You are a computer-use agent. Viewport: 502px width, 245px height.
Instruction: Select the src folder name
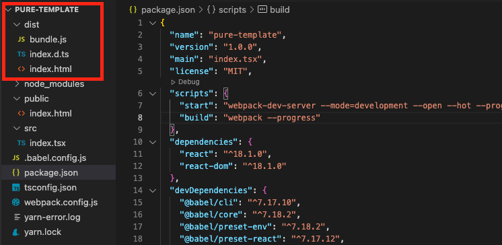[x=30, y=129]
